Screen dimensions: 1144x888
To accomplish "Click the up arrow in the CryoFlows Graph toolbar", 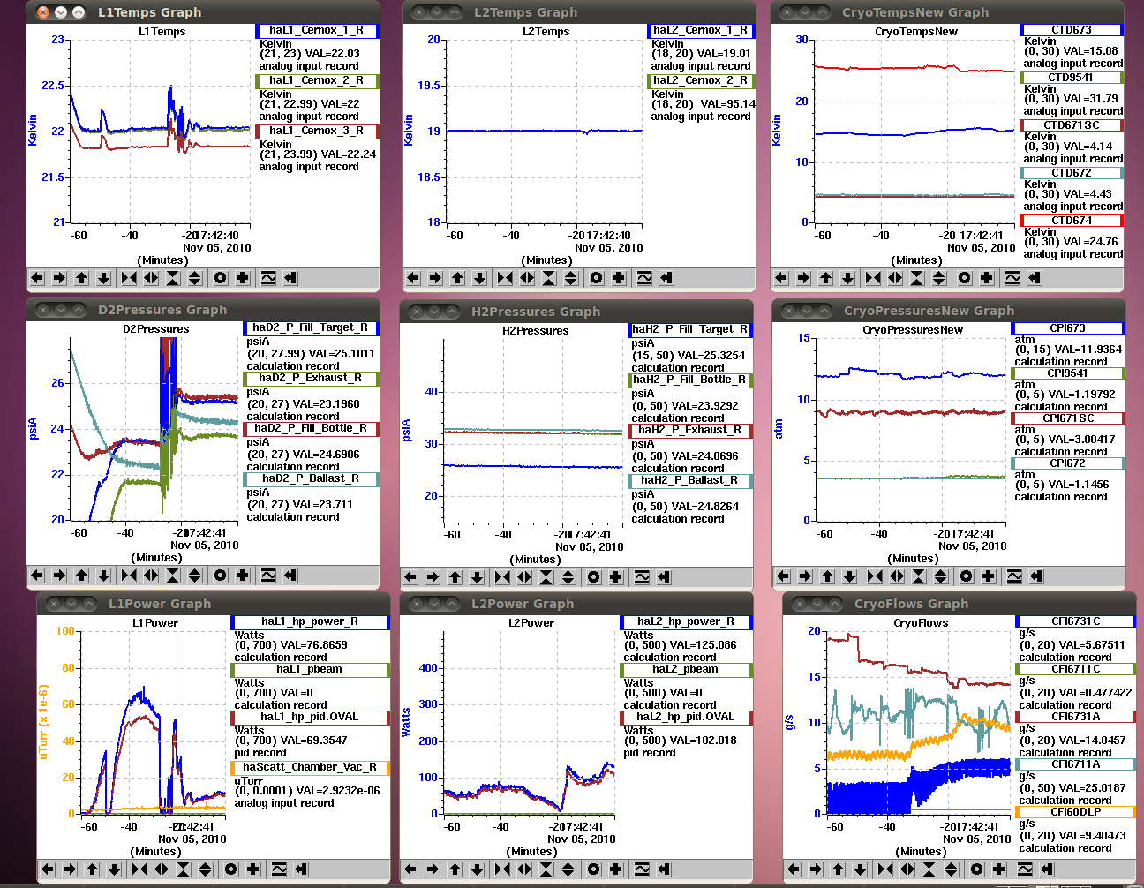I will (838, 869).
